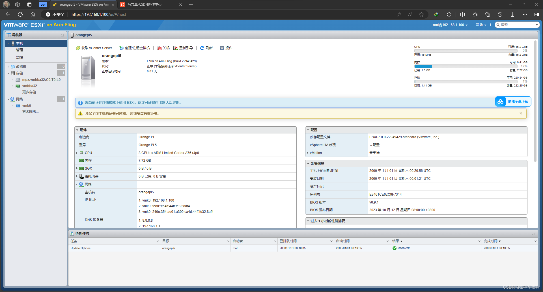
Task: Collapse the 导航器 panel toggle
Action: coord(62,35)
